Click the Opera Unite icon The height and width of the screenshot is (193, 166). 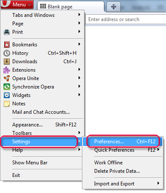click(7, 78)
